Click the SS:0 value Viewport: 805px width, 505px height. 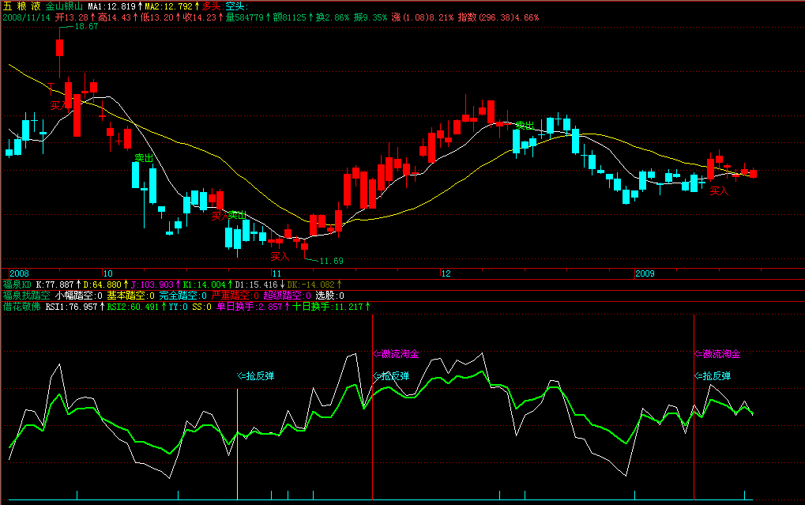[x=201, y=307]
